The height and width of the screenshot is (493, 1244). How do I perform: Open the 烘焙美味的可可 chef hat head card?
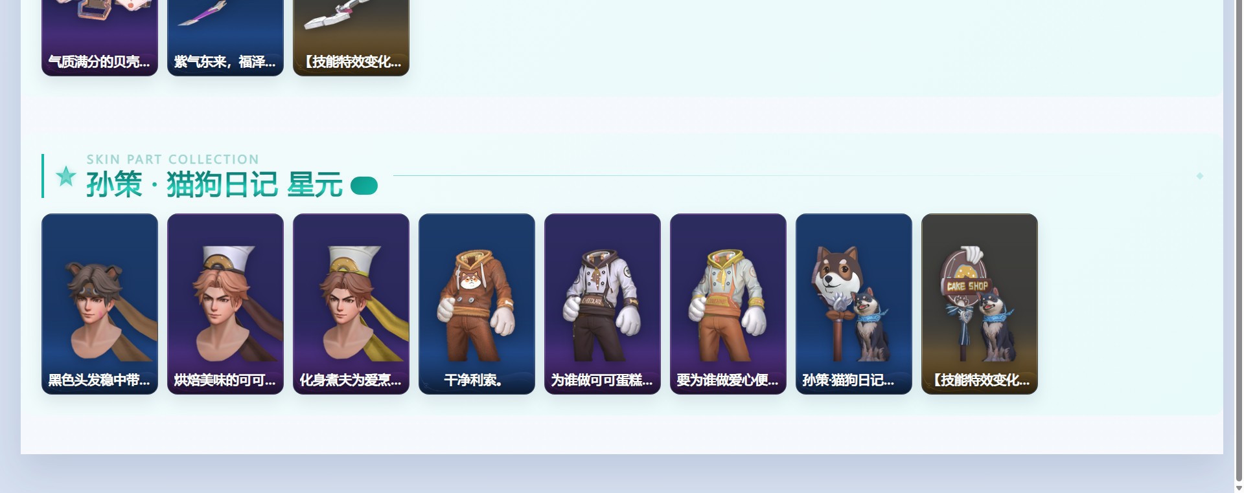coord(225,303)
